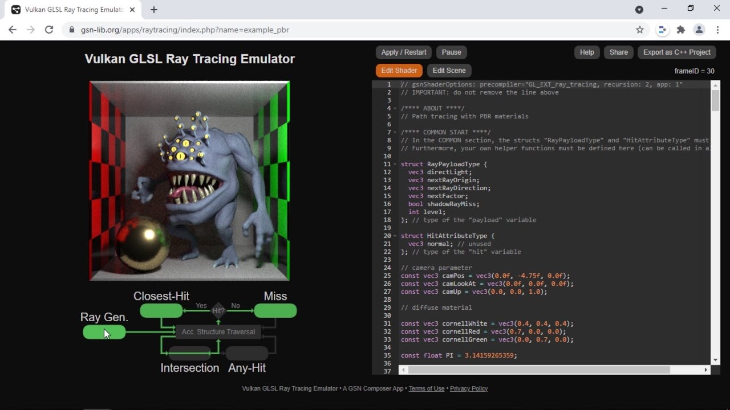Open the Privacy Policy link
The height and width of the screenshot is (410, 730).
pyautogui.click(x=469, y=388)
